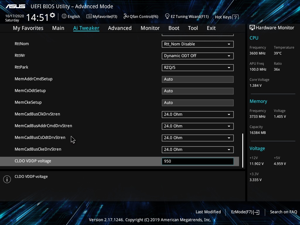
Task: Click the info icon beside help text
Action: coord(7,179)
